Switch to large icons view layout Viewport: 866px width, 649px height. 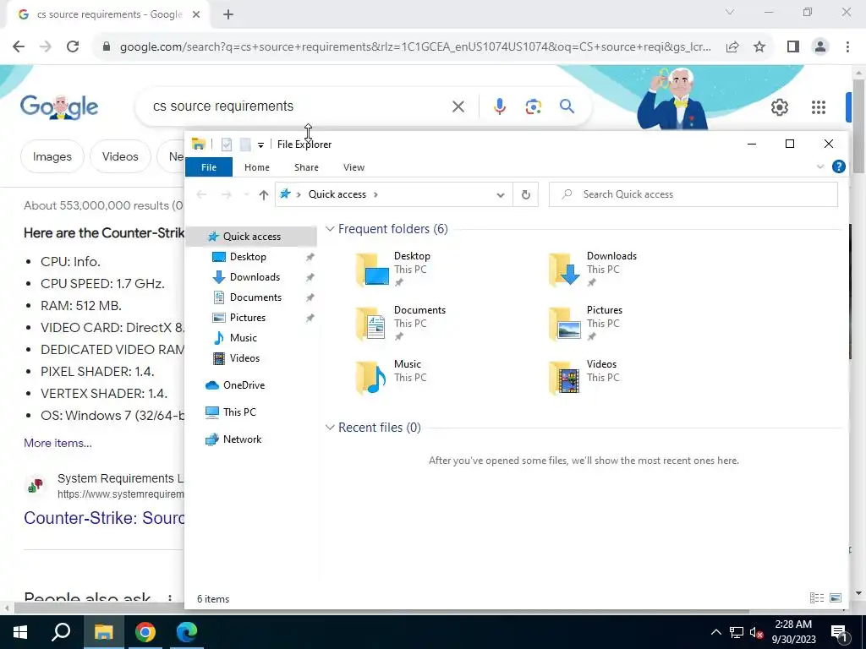[x=836, y=597]
